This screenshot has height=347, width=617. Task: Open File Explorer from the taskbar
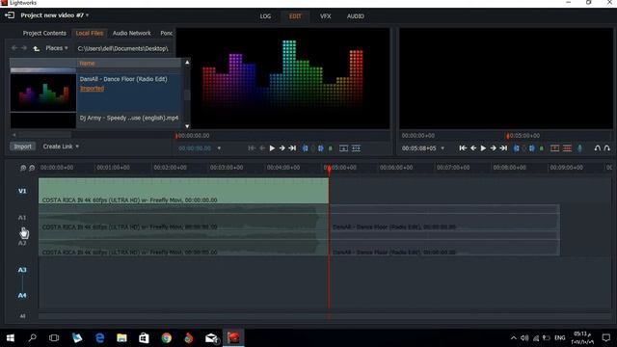pyautogui.click(x=121, y=338)
